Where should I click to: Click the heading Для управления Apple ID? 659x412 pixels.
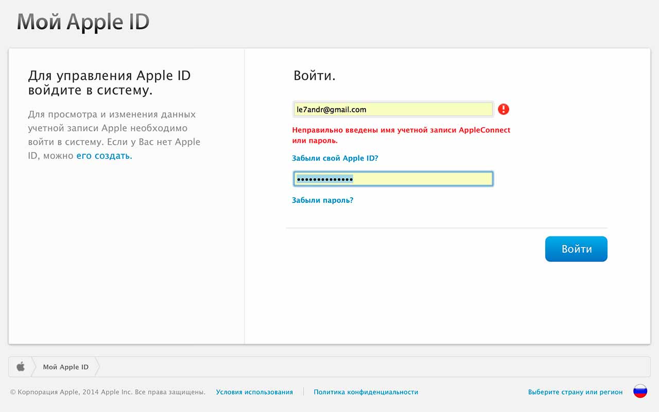(x=109, y=83)
